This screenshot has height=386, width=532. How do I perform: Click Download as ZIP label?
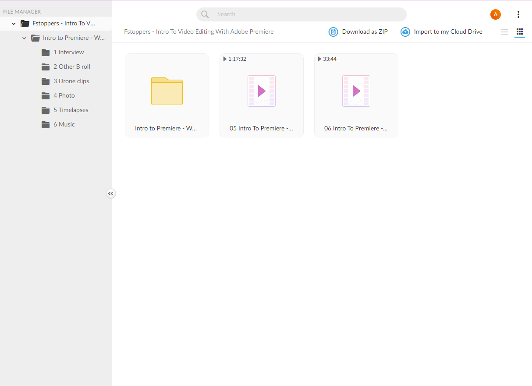[365, 32]
